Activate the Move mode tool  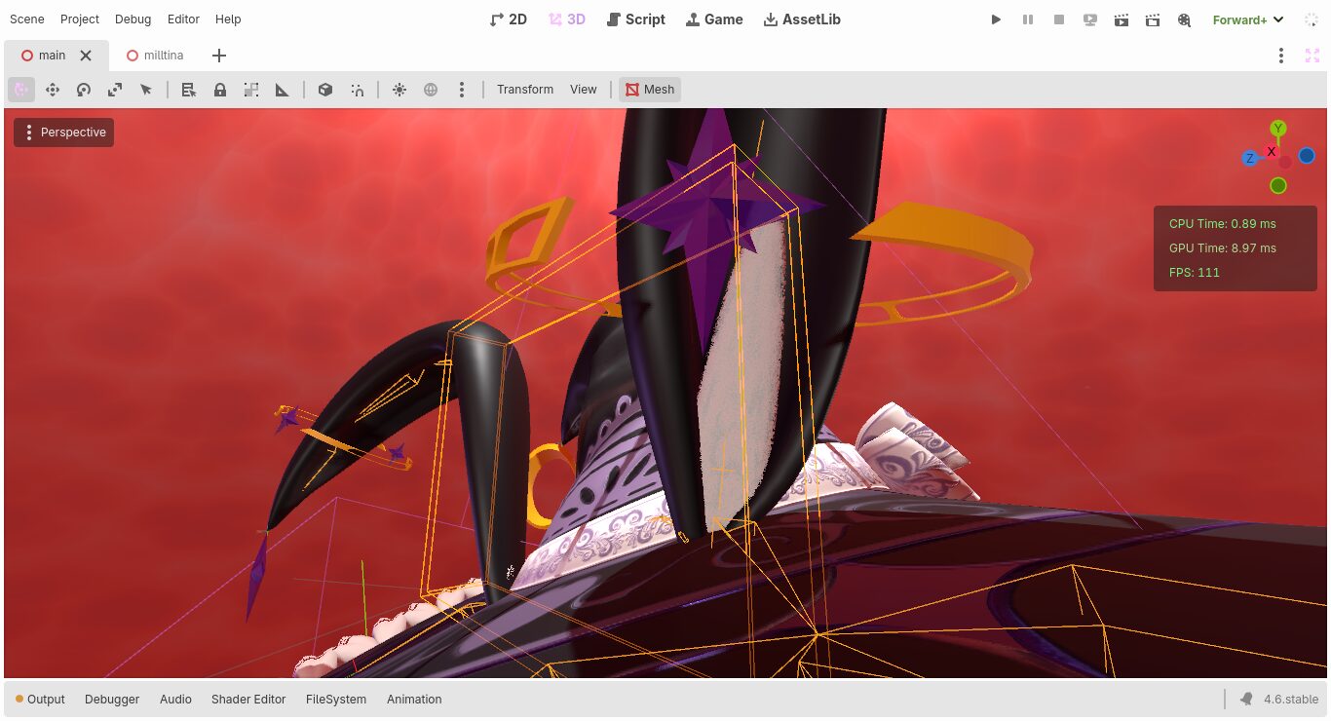tap(53, 90)
